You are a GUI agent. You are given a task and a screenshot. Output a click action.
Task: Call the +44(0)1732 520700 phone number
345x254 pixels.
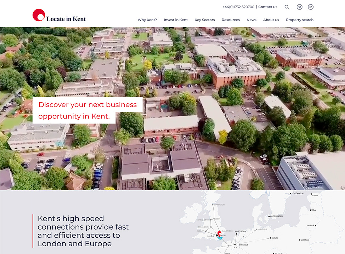coord(238,7)
